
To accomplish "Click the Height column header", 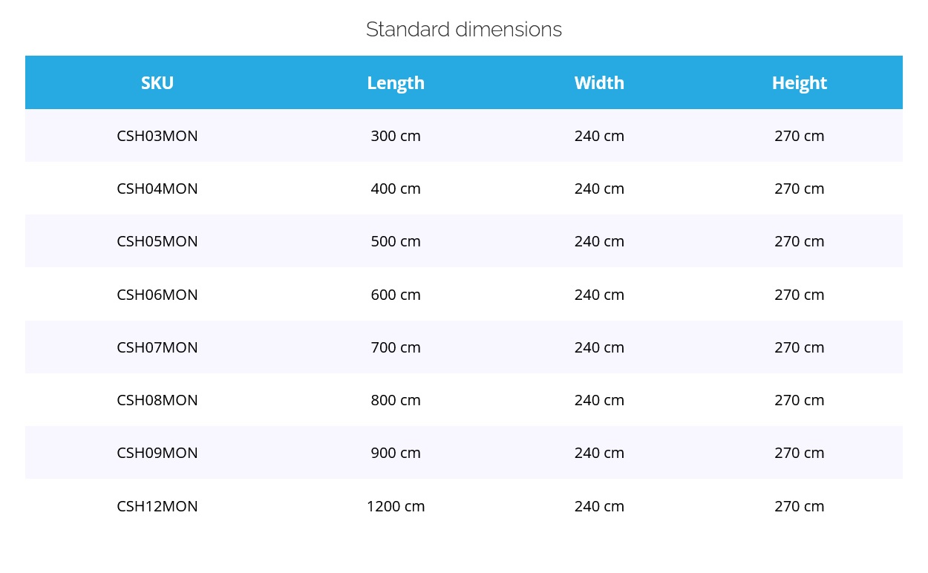I will pyautogui.click(x=799, y=83).
